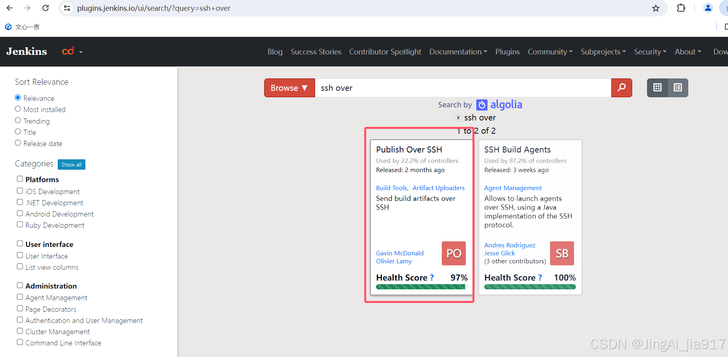This screenshot has height=357, width=728.
Task: Open the Build Tools label
Action: (391, 188)
